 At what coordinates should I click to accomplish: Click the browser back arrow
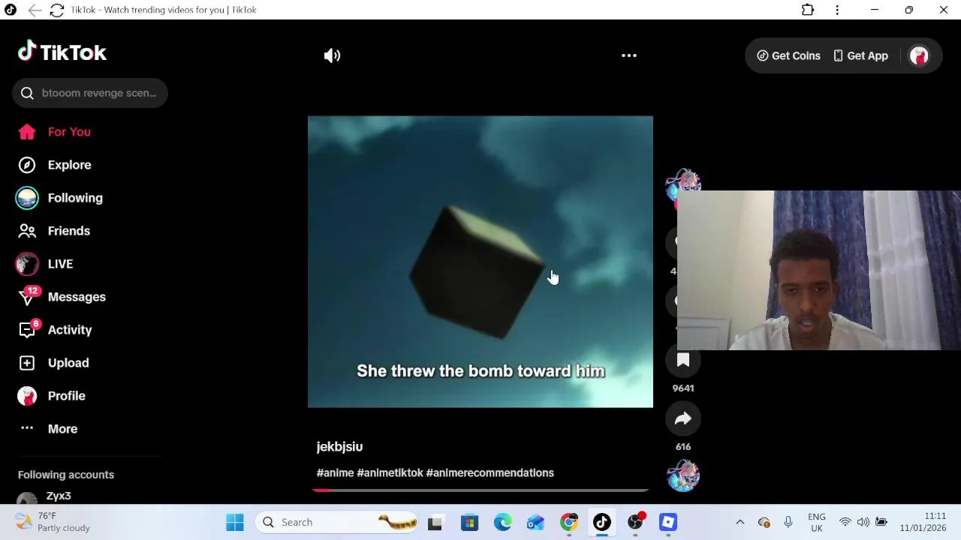[35, 10]
